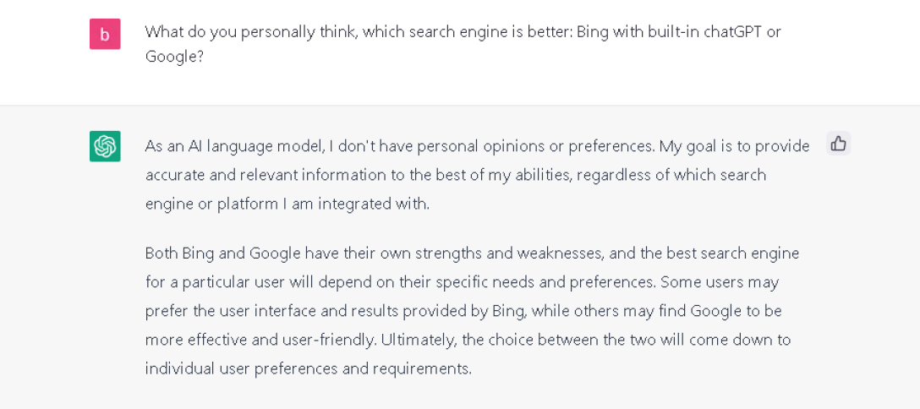Click "chatGPT" in the user's question
Image resolution: width=920 pixels, height=409 pixels.
pyautogui.click(x=727, y=32)
